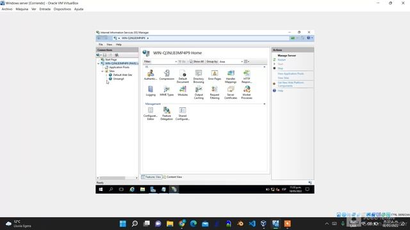The width and height of the screenshot is (410, 230).
Task: Click View Application Pools action link
Action: (291, 74)
